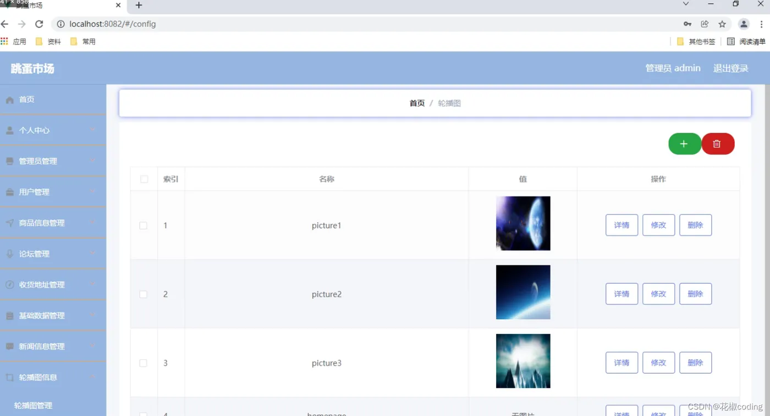The width and height of the screenshot is (770, 416).
Task: Click 删除 button for picture1
Action: coord(696,225)
